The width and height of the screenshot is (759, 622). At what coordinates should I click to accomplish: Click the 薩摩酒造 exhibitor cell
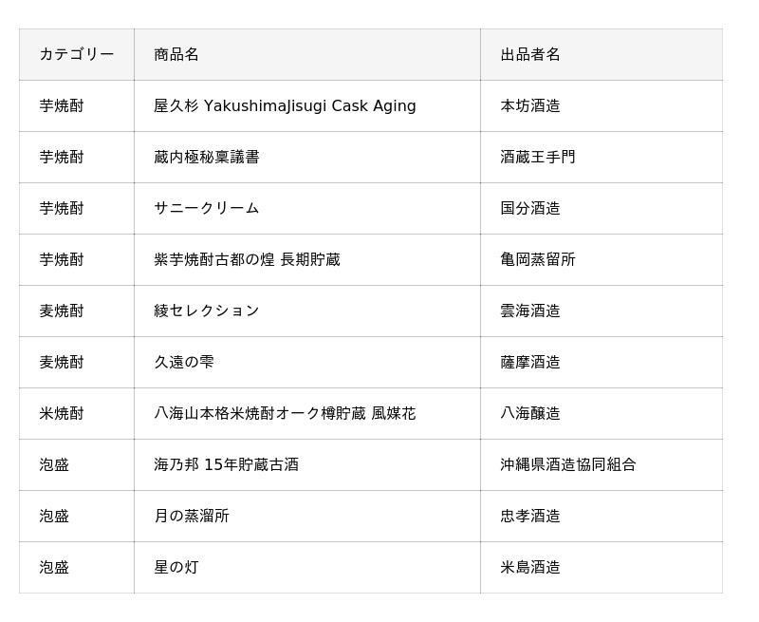[530, 362]
